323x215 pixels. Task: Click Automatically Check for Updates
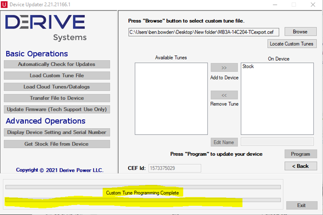coord(57,64)
